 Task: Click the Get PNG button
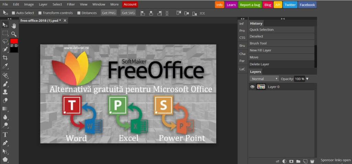[x=109, y=13]
